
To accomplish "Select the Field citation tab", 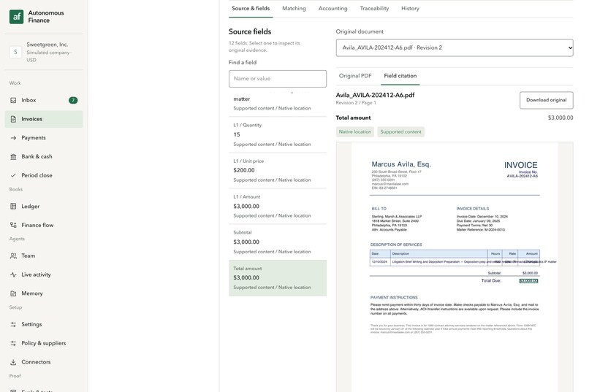I will click(x=400, y=76).
